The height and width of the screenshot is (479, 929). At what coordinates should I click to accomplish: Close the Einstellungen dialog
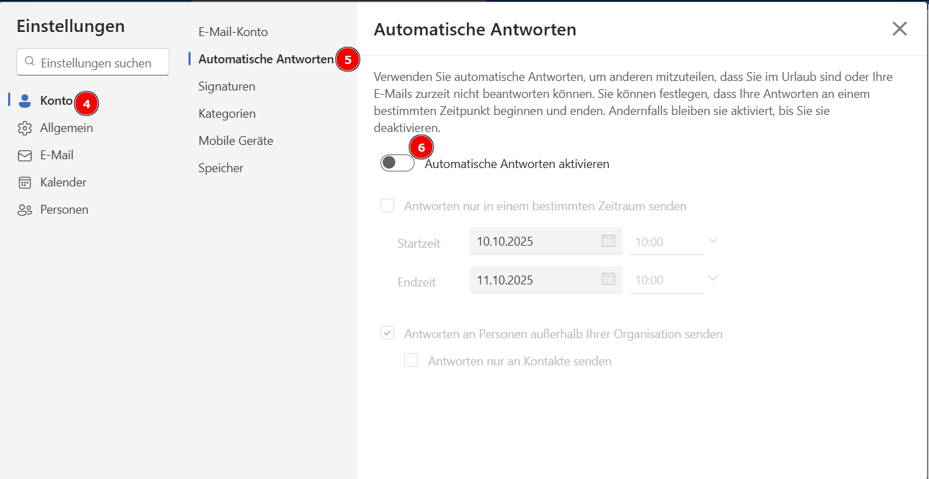[899, 29]
